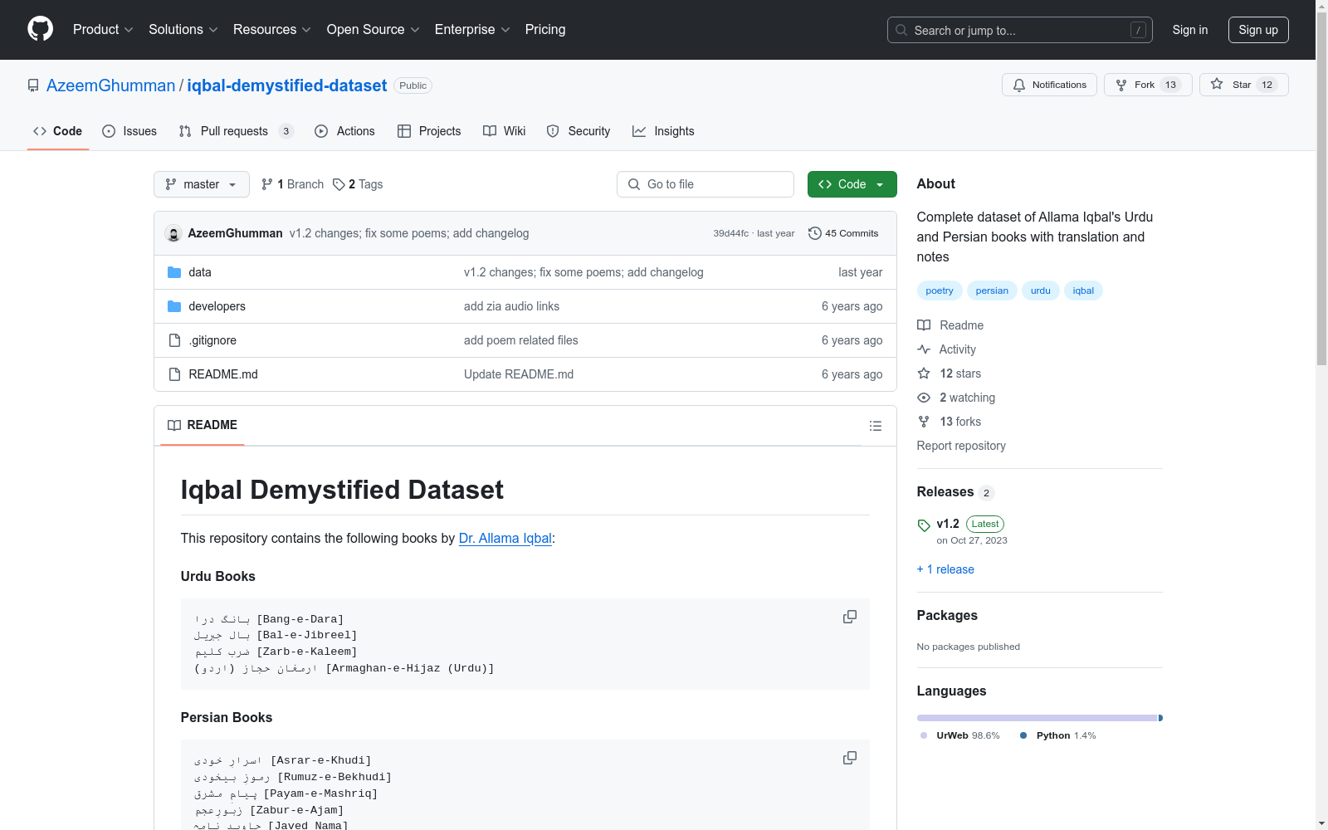Open the Pull requests tab

click(x=237, y=131)
